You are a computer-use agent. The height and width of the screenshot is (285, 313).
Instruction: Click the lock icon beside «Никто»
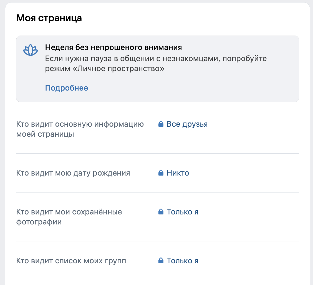pyautogui.click(x=161, y=173)
